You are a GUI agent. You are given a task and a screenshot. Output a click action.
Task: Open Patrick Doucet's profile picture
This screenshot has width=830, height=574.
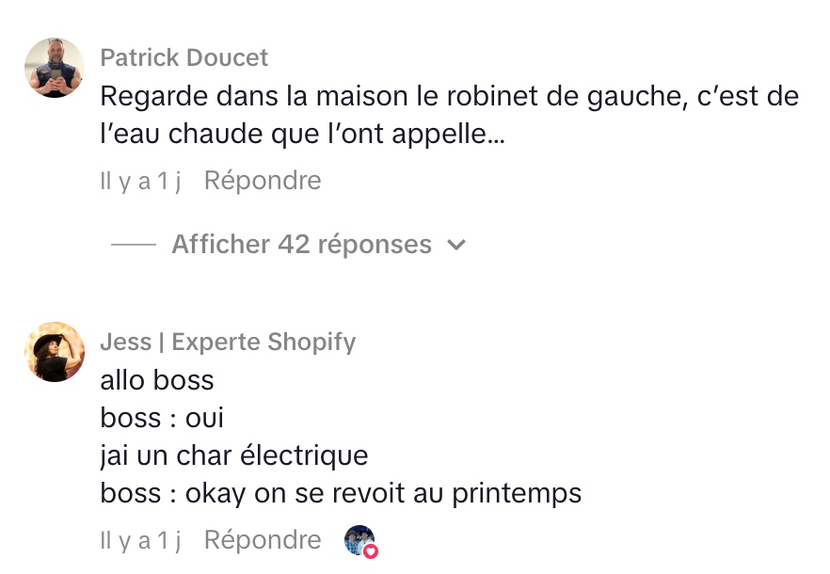coord(54,68)
